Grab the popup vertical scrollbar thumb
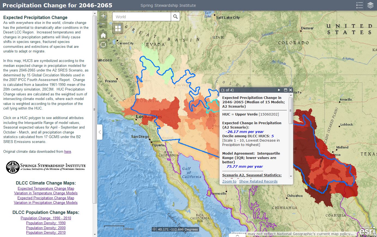The image size is (377, 237). (x=291, y=111)
